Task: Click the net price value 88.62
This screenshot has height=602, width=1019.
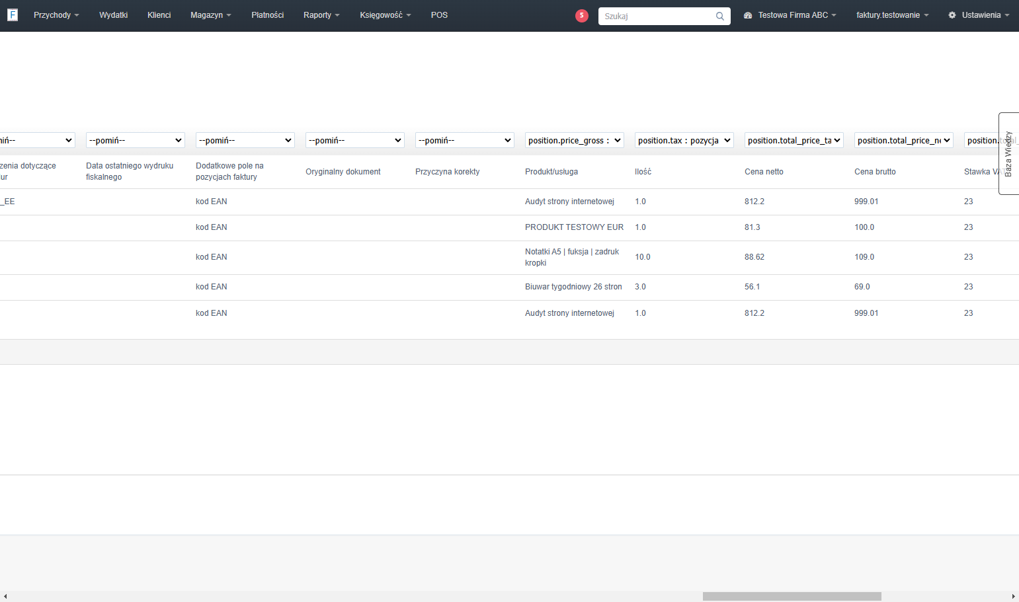Action: [x=754, y=257]
